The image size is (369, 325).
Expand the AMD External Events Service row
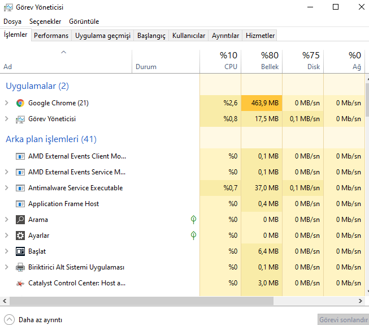[x=6, y=172]
